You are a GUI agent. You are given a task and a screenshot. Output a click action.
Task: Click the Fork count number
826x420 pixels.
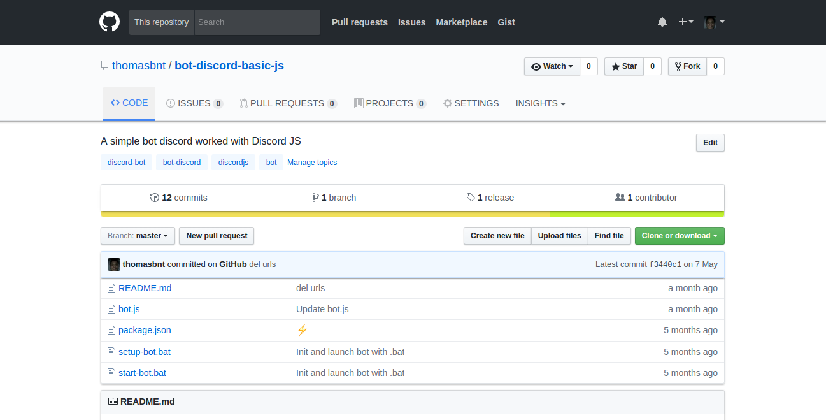pyautogui.click(x=716, y=66)
